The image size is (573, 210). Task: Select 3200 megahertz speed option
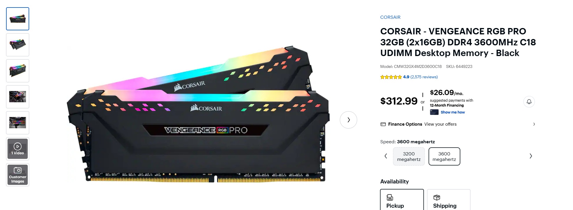pyautogui.click(x=409, y=157)
